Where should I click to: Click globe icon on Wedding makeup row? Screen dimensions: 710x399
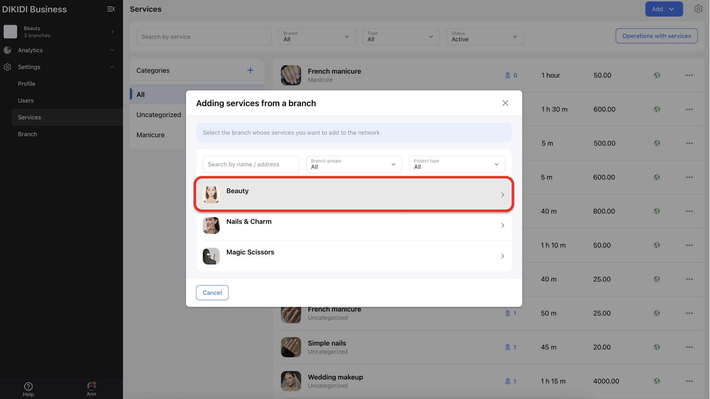tap(657, 381)
